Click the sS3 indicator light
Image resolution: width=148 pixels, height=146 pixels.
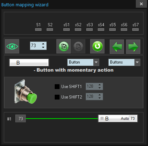pos(89,30)
